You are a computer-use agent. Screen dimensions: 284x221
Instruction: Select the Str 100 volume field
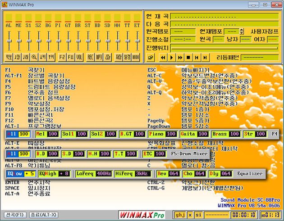[x=255, y=134]
